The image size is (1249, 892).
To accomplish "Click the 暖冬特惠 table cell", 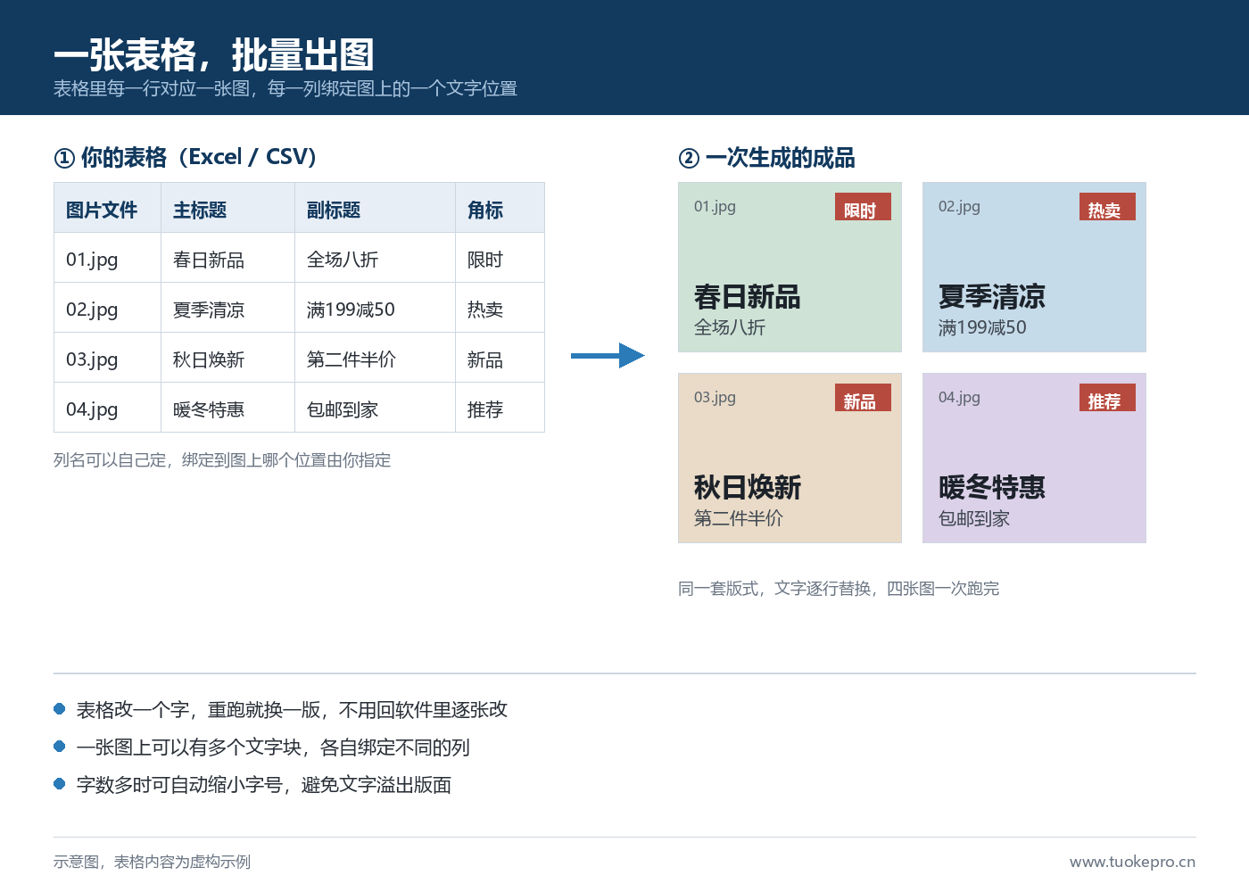I will [x=228, y=408].
